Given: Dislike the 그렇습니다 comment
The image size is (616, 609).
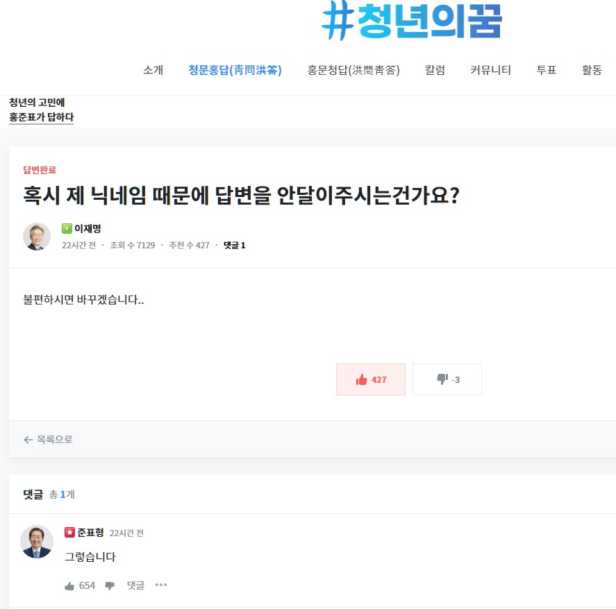Looking at the screenshot, I should [x=110, y=585].
